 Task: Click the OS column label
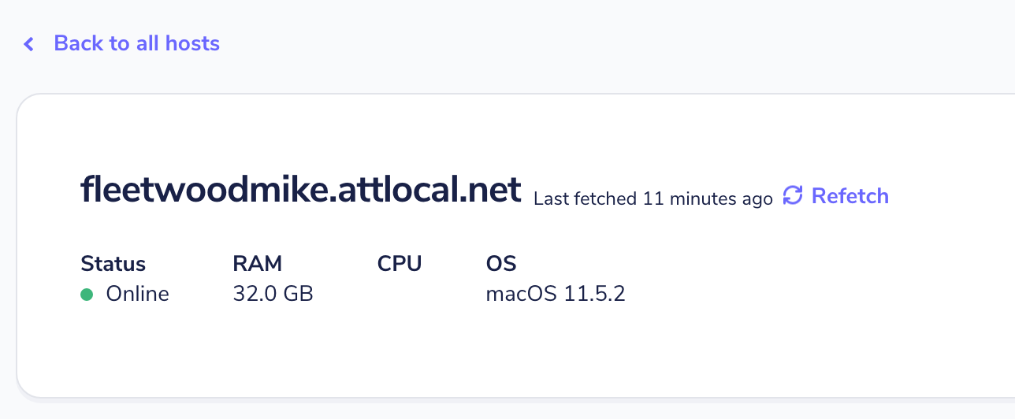501,264
